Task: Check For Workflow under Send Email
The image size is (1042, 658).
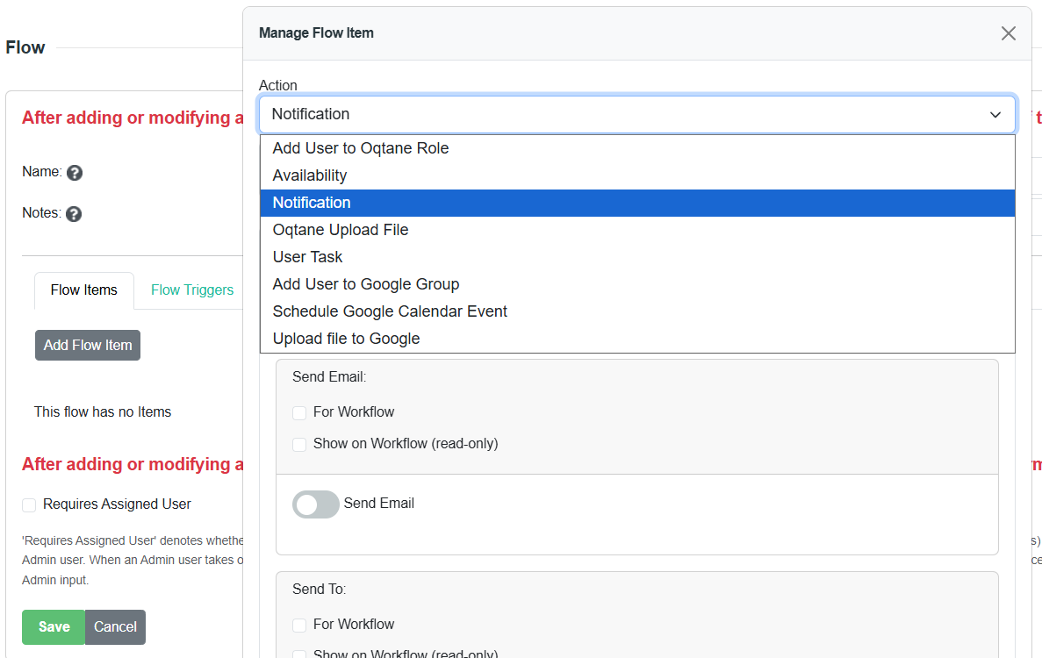Action: click(299, 413)
